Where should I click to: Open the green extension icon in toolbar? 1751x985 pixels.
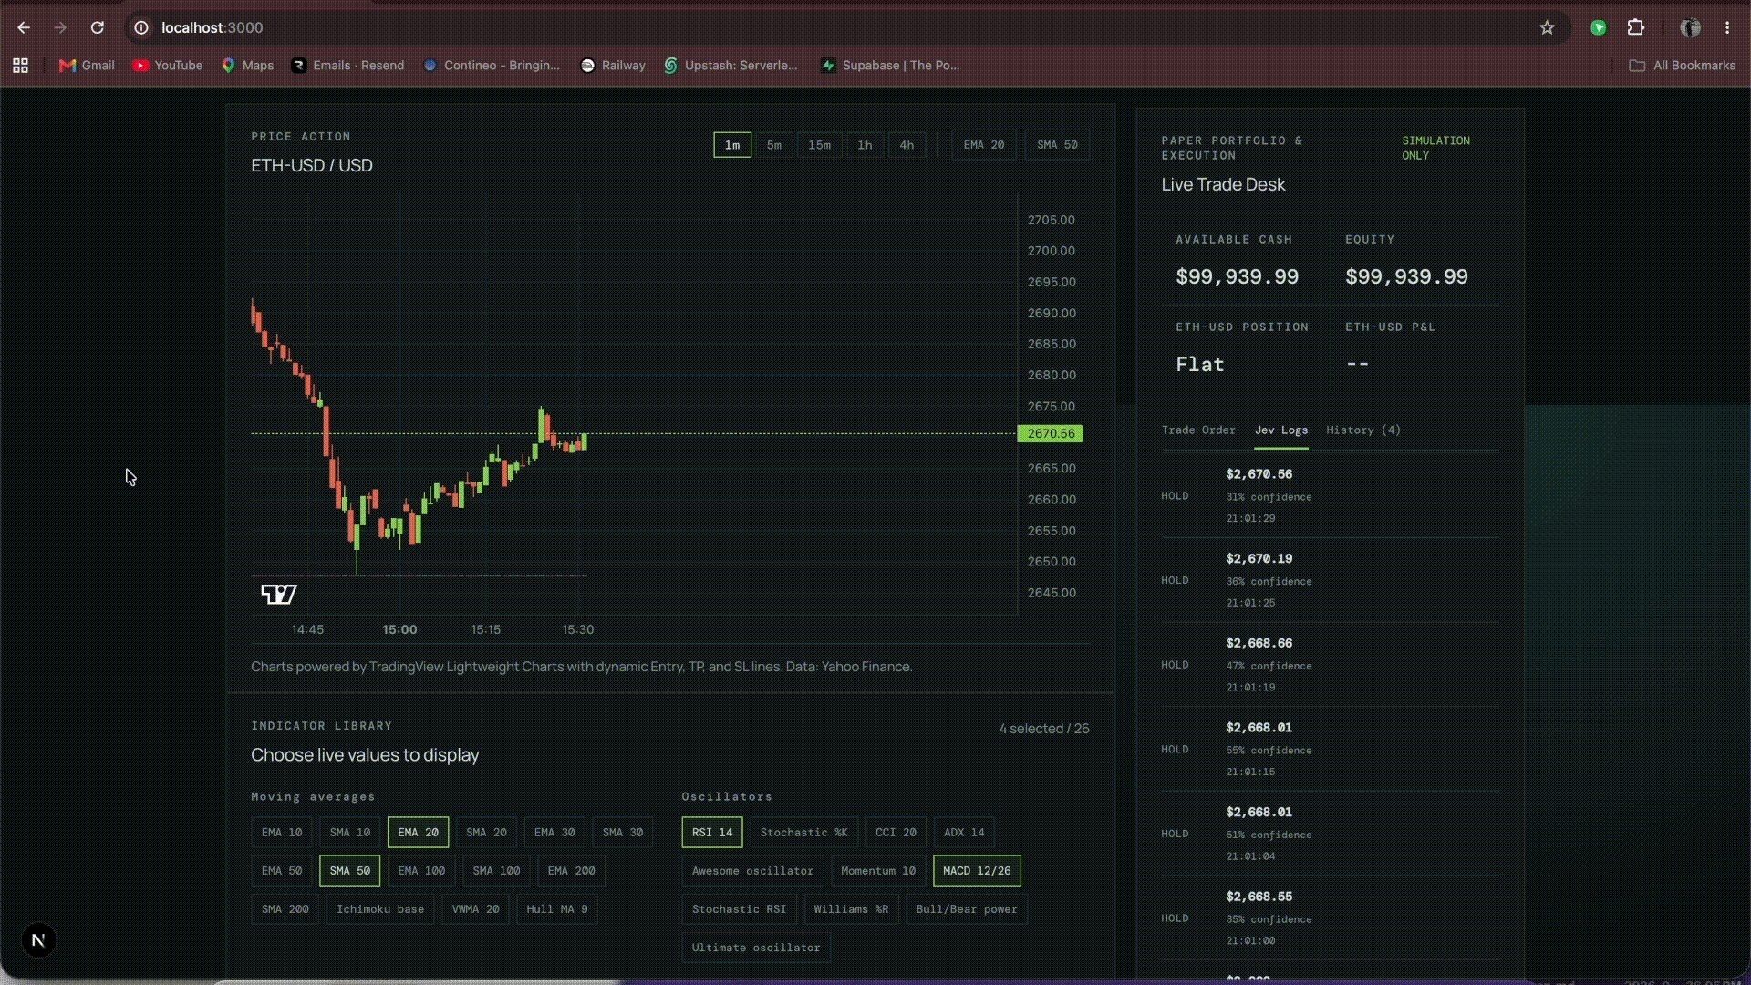pyautogui.click(x=1599, y=27)
